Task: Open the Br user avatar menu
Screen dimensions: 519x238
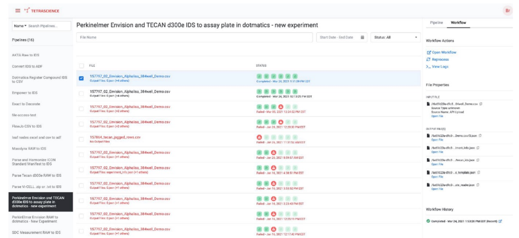Action: [x=507, y=11]
